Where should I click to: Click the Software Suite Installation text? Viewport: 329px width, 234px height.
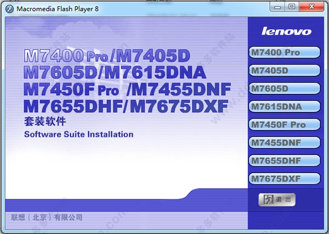pyautogui.click(x=78, y=134)
